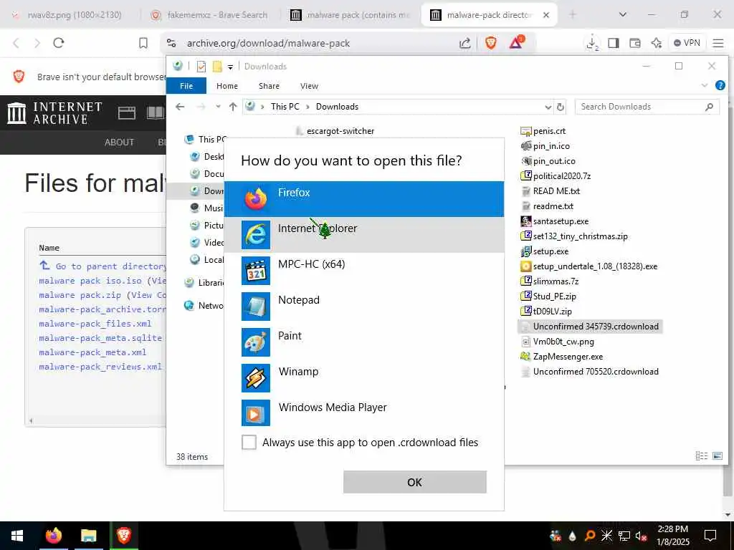The image size is (734, 550).
Task: Pick MPC-HC (x64) from the app list
Action: click(364, 271)
